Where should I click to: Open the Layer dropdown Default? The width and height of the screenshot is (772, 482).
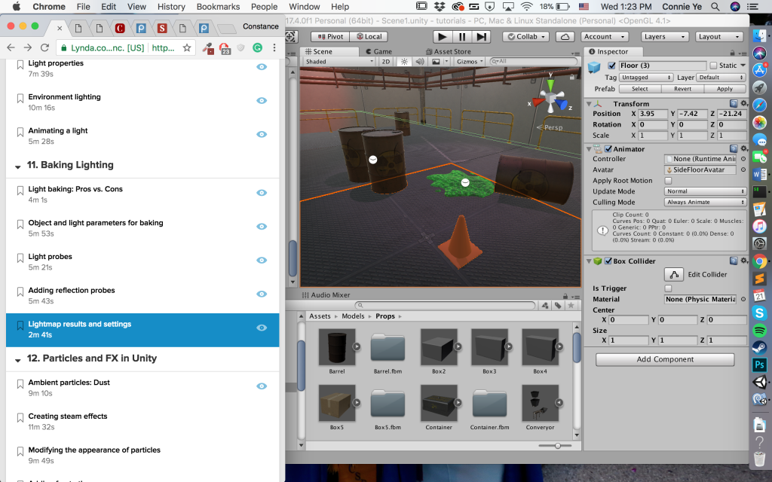(x=721, y=78)
